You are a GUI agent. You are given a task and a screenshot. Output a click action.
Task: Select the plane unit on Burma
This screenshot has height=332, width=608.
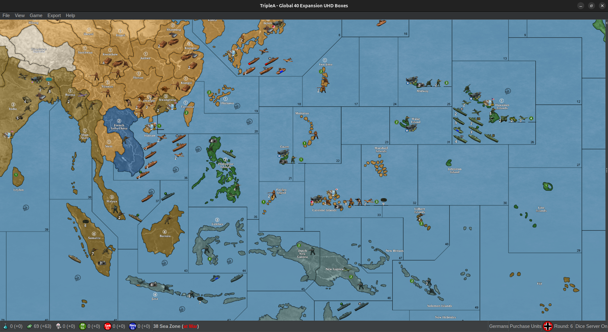82,94
